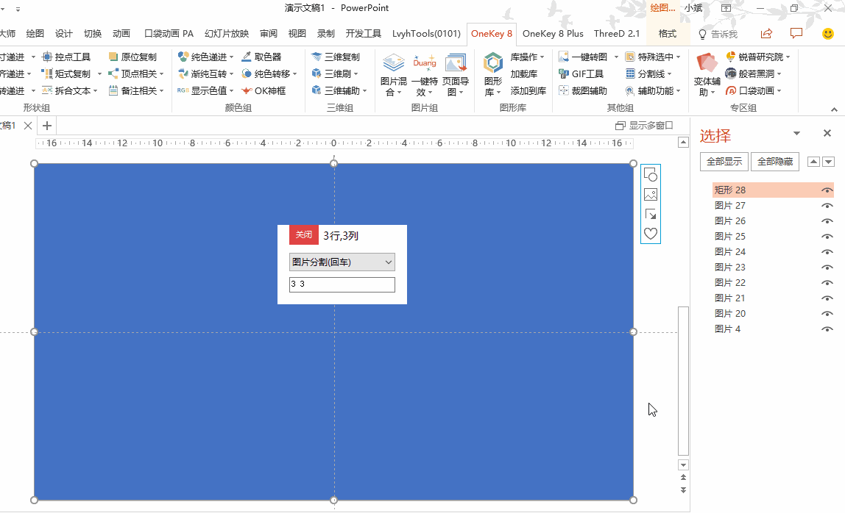Click the input field containing 3 3
This screenshot has width=845, height=513.
pyautogui.click(x=342, y=284)
